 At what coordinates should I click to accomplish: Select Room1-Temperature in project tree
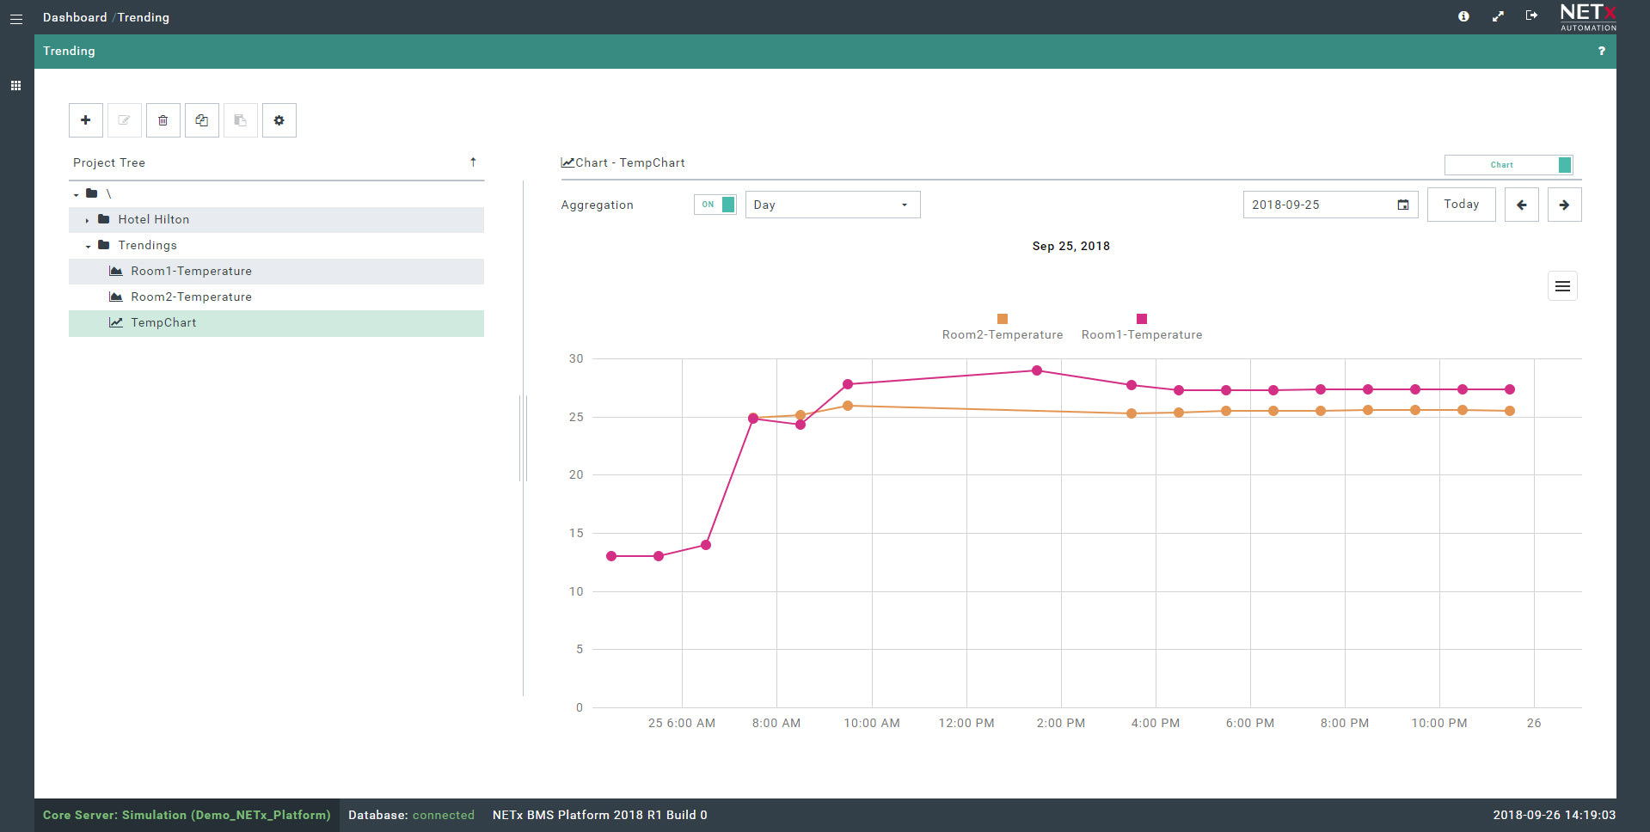coord(191,272)
